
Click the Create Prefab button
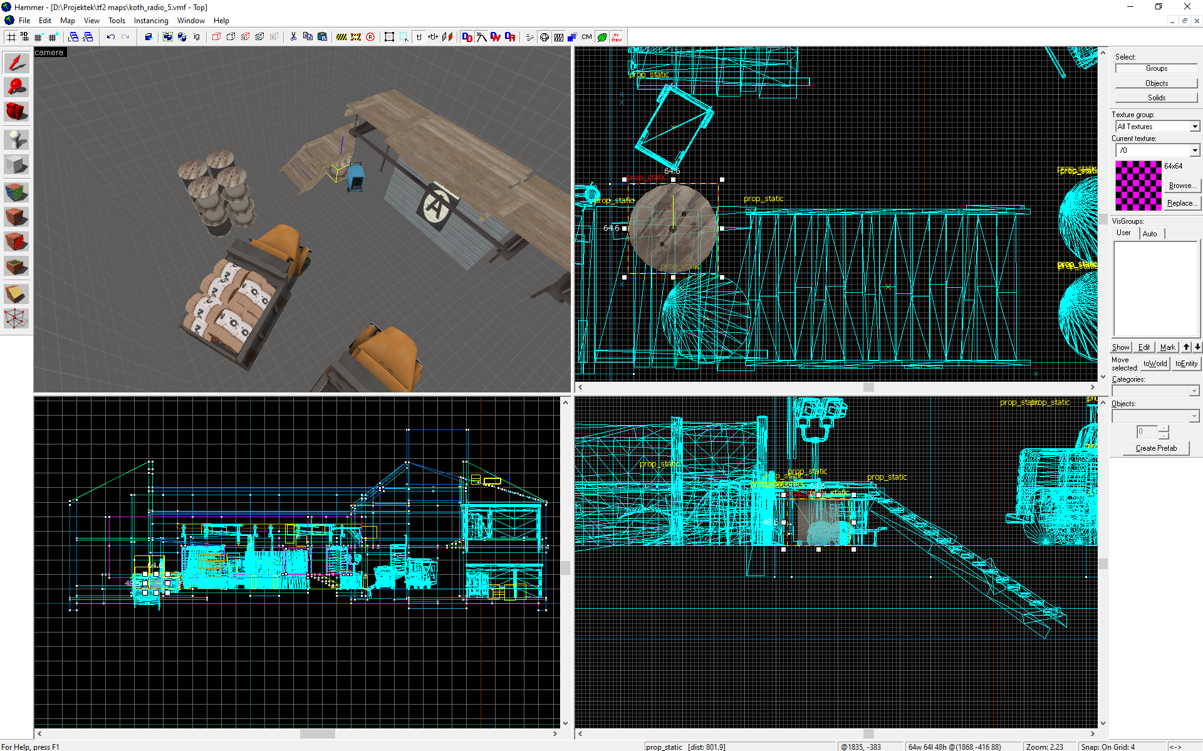(x=1156, y=448)
